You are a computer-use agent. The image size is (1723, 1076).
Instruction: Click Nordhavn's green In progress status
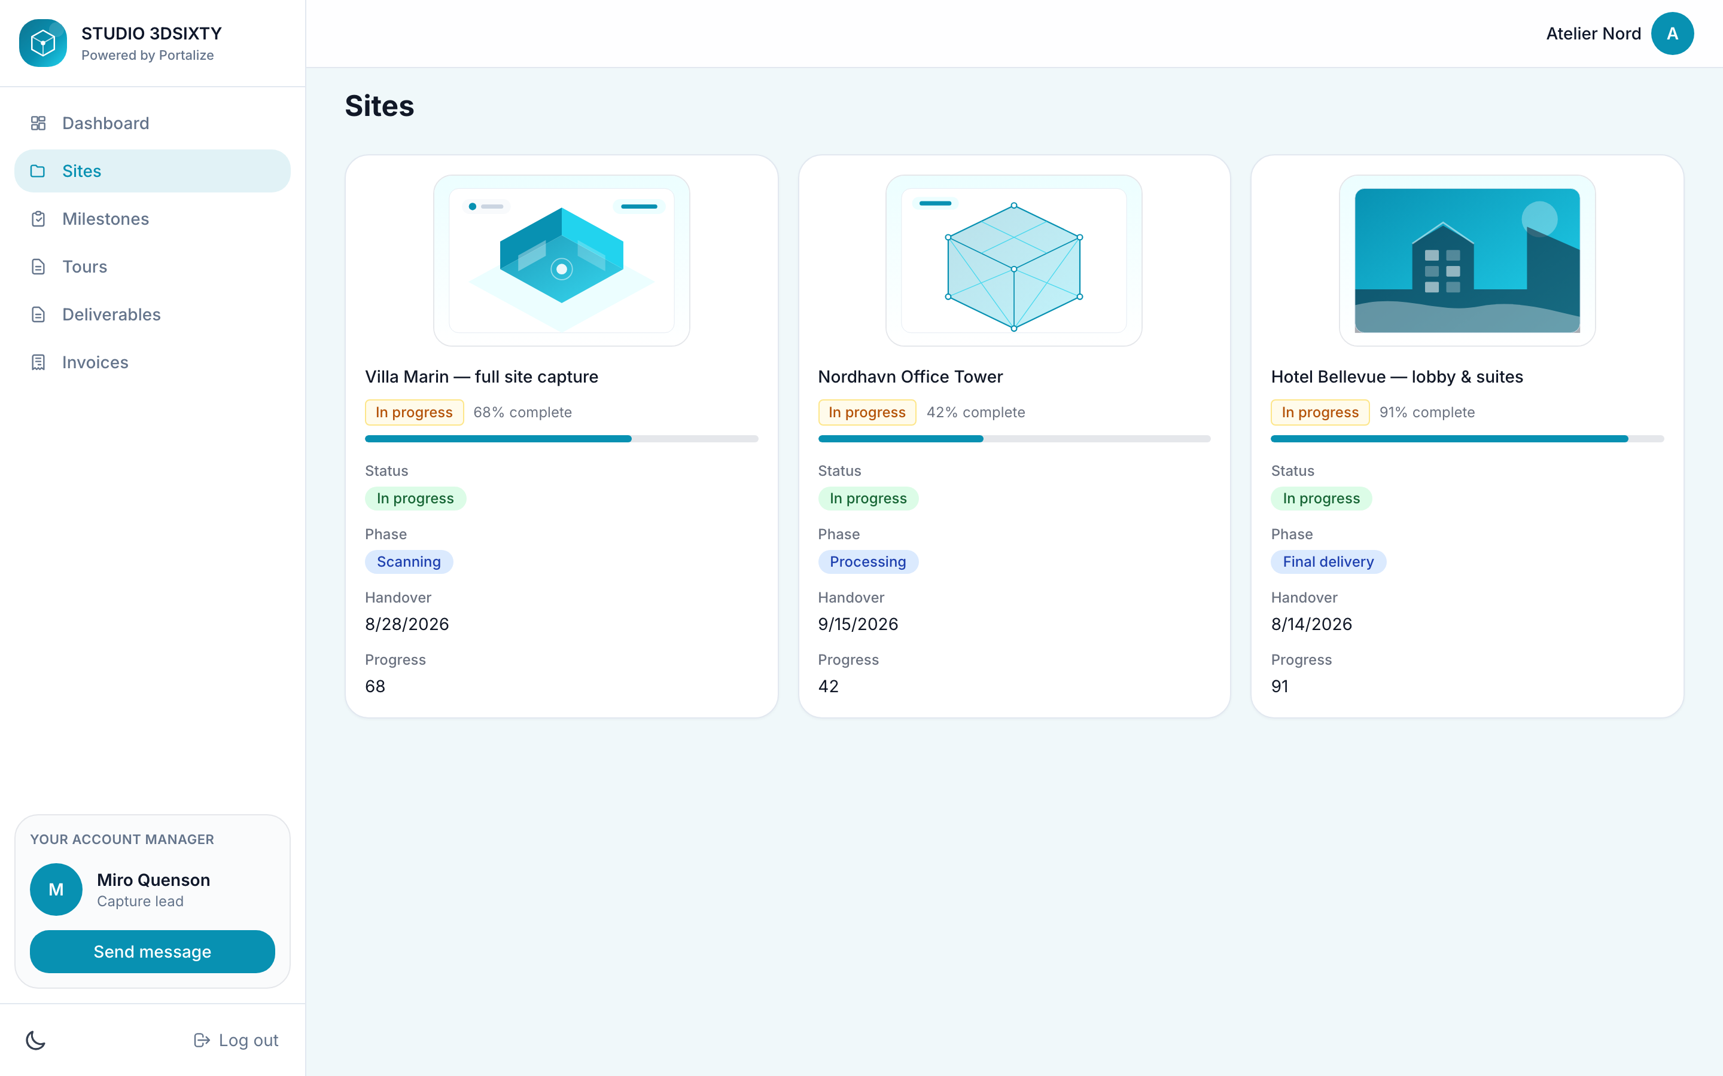868,498
